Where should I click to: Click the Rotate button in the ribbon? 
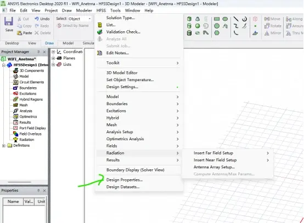[273, 26]
